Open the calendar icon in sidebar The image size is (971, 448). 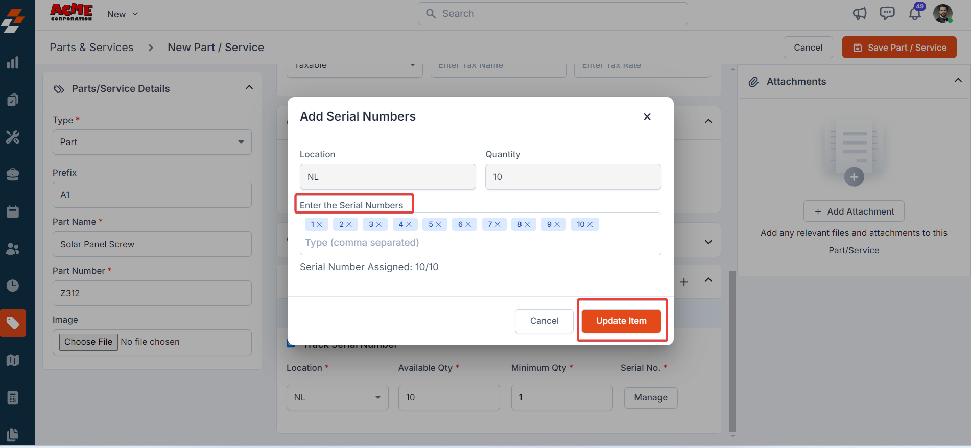(13, 211)
